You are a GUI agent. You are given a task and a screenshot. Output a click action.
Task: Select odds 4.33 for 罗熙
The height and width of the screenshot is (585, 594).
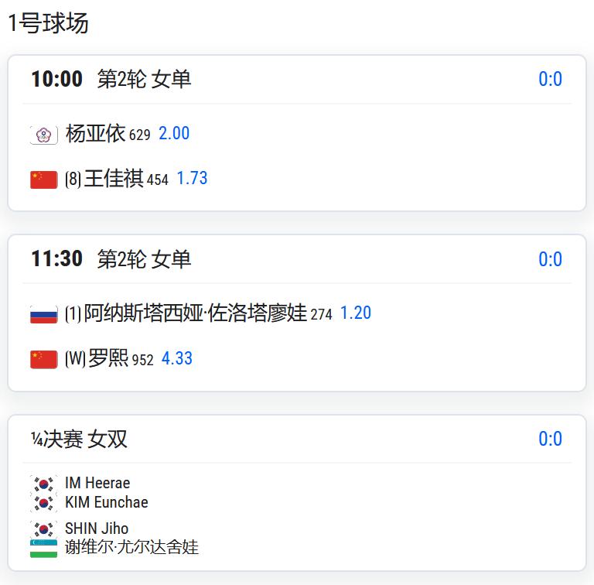pyautogui.click(x=177, y=358)
